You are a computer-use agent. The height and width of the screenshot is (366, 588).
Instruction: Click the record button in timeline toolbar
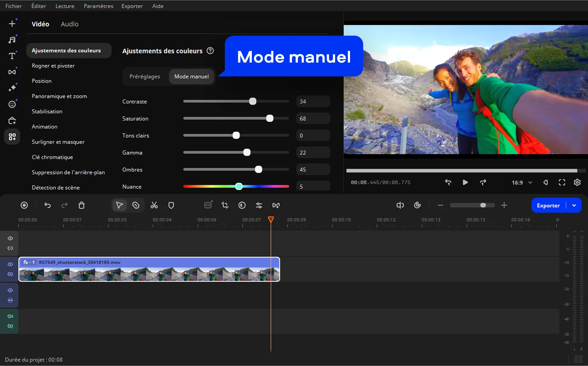coord(24,205)
